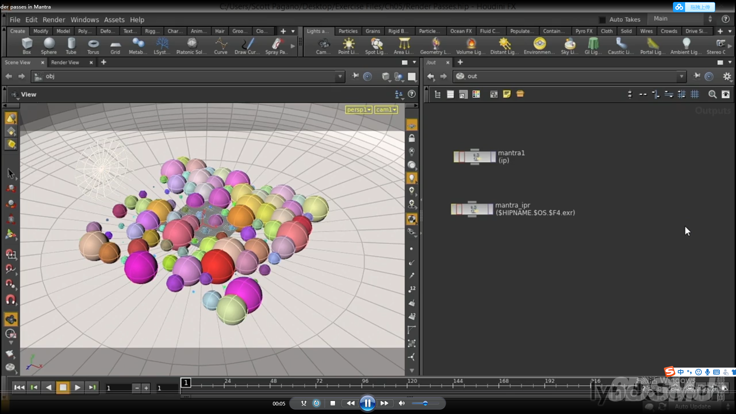
Task: Add a Distant Light
Action: coord(505,46)
